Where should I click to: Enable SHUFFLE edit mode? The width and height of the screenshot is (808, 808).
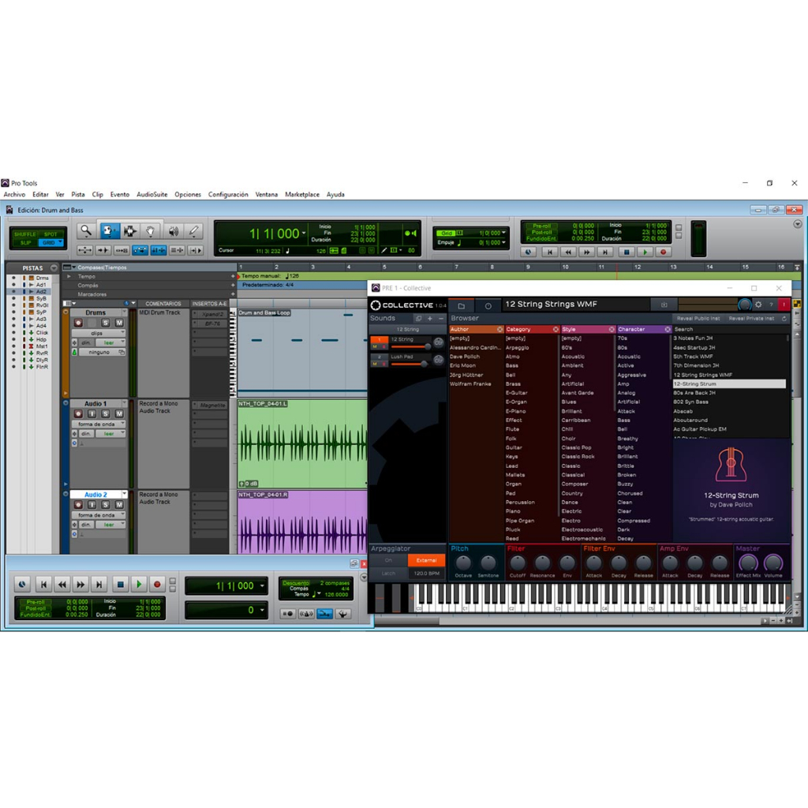[24, 234]
